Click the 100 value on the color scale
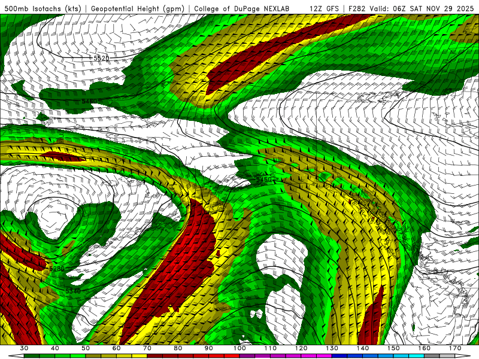Viewport: 479px width, 359px height. pyautogui.click(x=239, y=348)
